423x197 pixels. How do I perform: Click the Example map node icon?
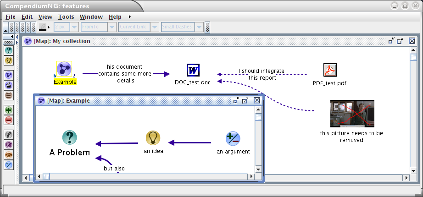tap(64, 69)
